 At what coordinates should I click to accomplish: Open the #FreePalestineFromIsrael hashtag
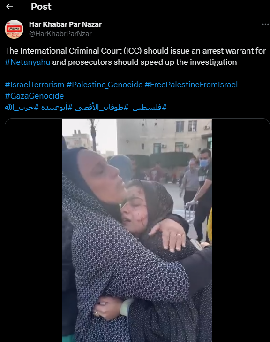(191, 85)
